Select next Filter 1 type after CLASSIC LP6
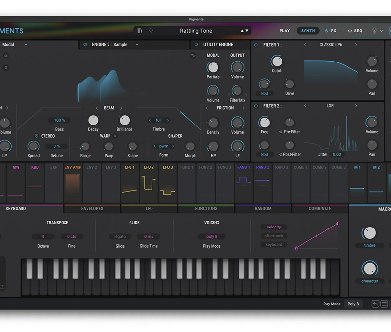This screenshot has width=391, height=332. [356, 45]
